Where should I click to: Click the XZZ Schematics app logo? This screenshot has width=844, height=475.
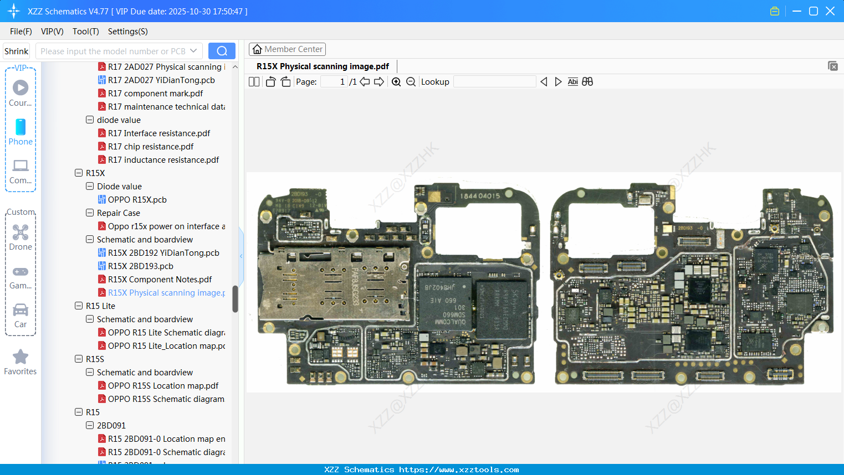[14, 11]
